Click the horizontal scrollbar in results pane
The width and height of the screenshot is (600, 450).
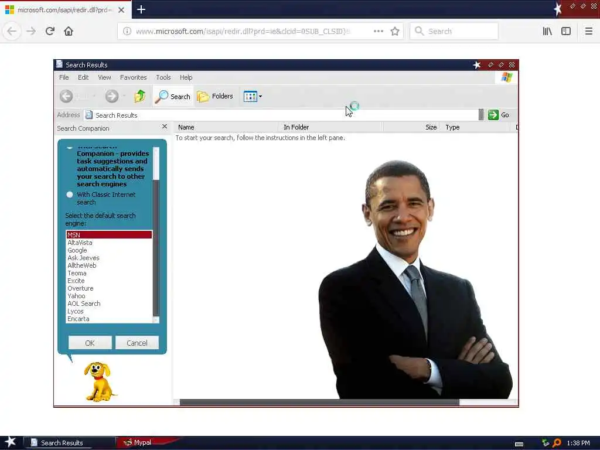click(319, 402)
